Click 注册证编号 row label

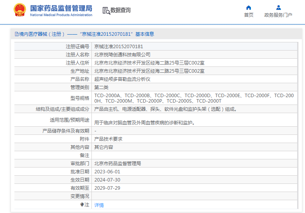(77, 47)
